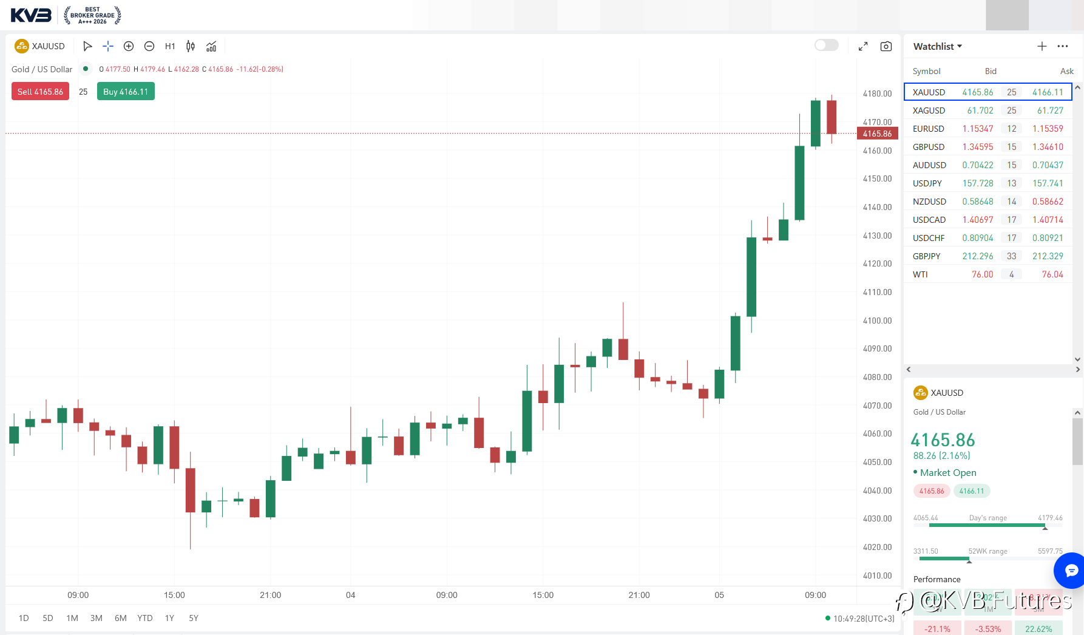Activate the crosshair cursor tool

coord(108,46)
